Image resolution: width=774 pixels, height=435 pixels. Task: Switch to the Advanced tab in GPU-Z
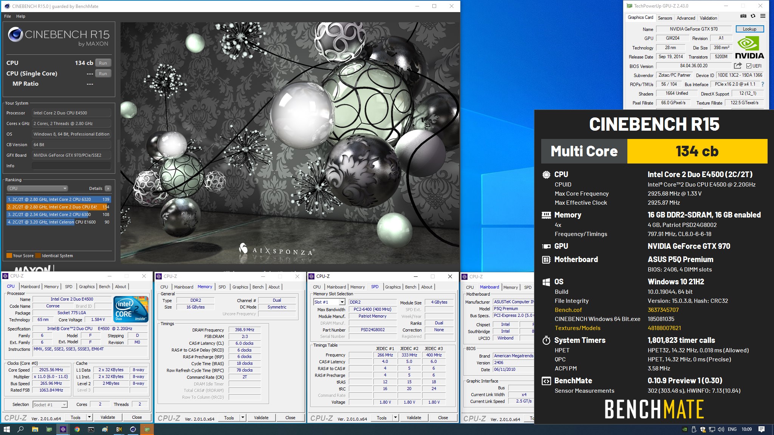(x=686, y=18)
